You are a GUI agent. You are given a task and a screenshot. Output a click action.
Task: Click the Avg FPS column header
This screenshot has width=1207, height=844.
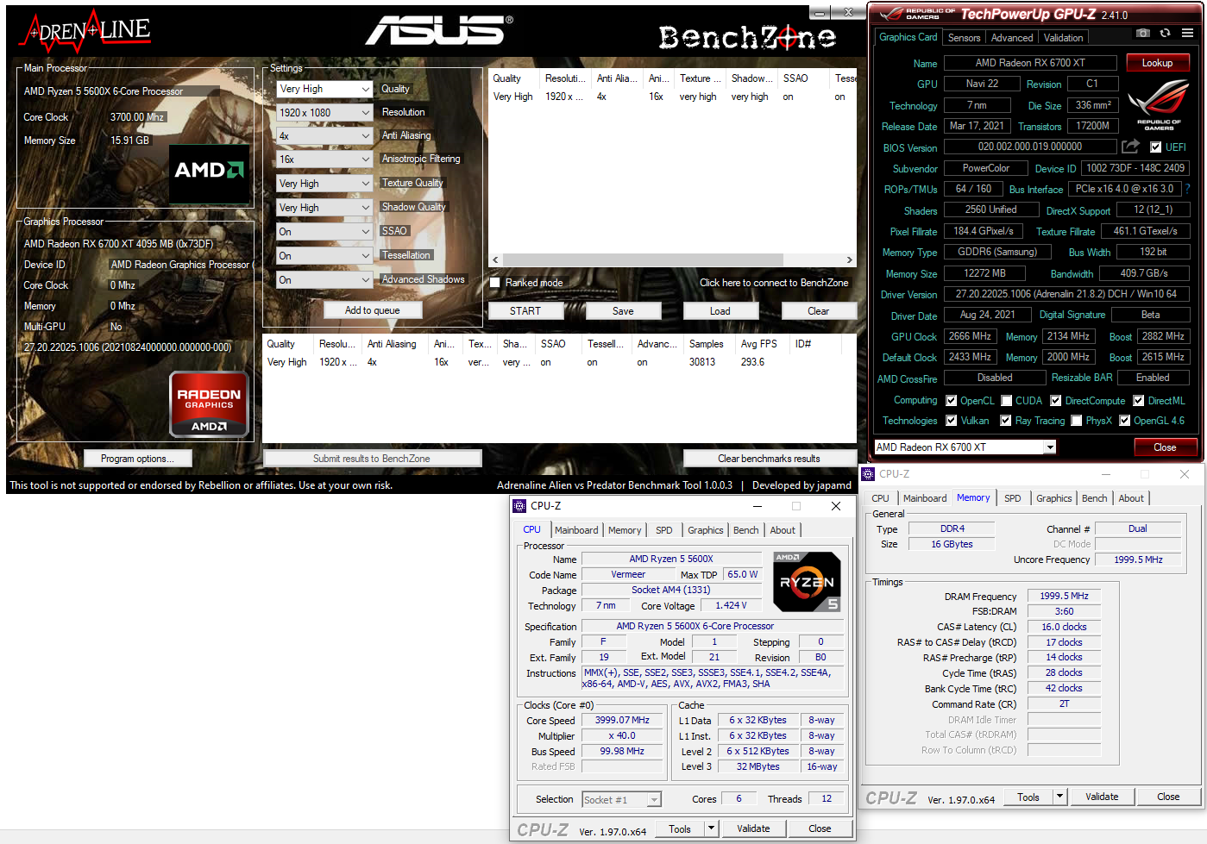point(759,344)
